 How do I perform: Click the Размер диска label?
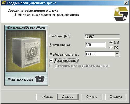tap(60, 45)
